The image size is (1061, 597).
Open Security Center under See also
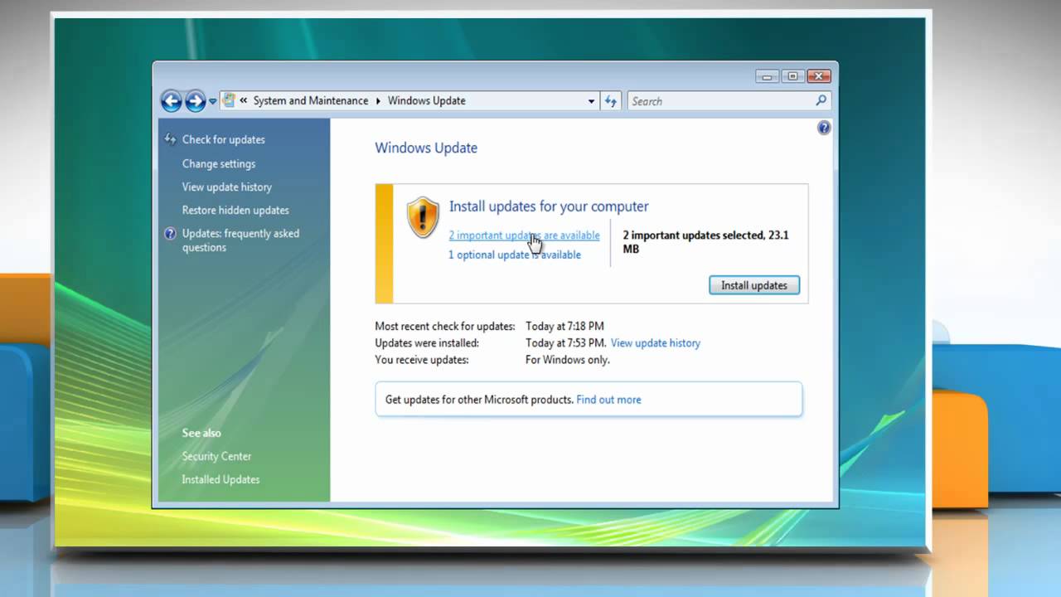click(x=216, y=456)
